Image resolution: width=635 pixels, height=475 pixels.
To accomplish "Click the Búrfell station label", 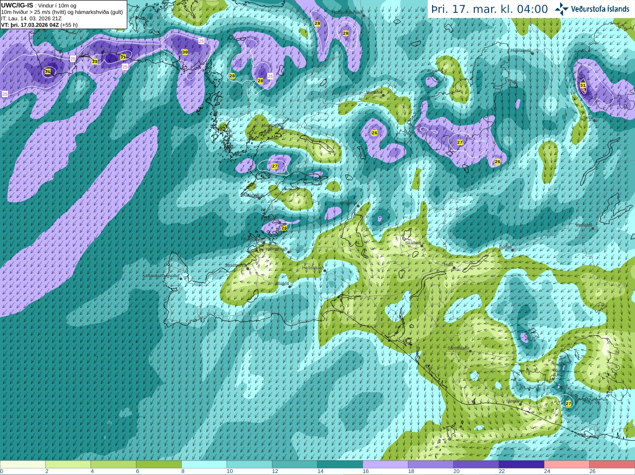I will coord(505,247).
